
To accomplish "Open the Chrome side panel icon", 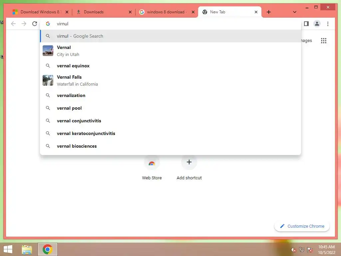I will (306, 24).
